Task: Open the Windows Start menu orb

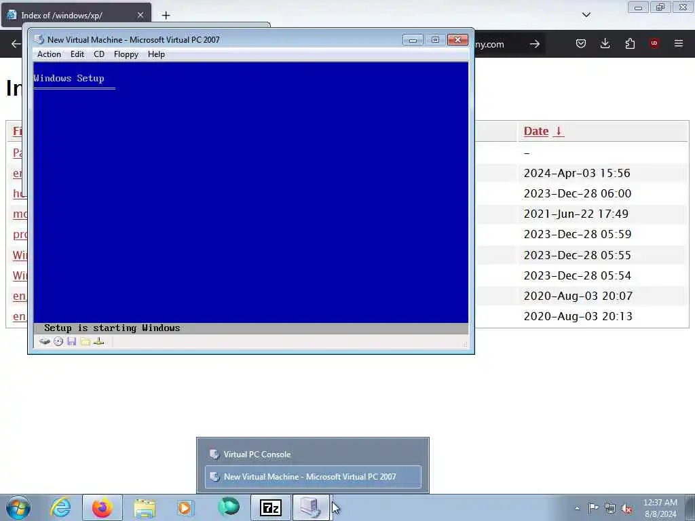Action: (x=18, y=507)
